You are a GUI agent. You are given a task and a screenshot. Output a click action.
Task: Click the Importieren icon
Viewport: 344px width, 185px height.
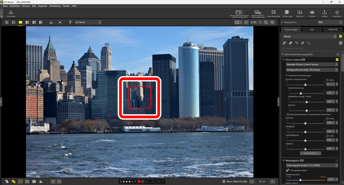[x=11, y=13]
